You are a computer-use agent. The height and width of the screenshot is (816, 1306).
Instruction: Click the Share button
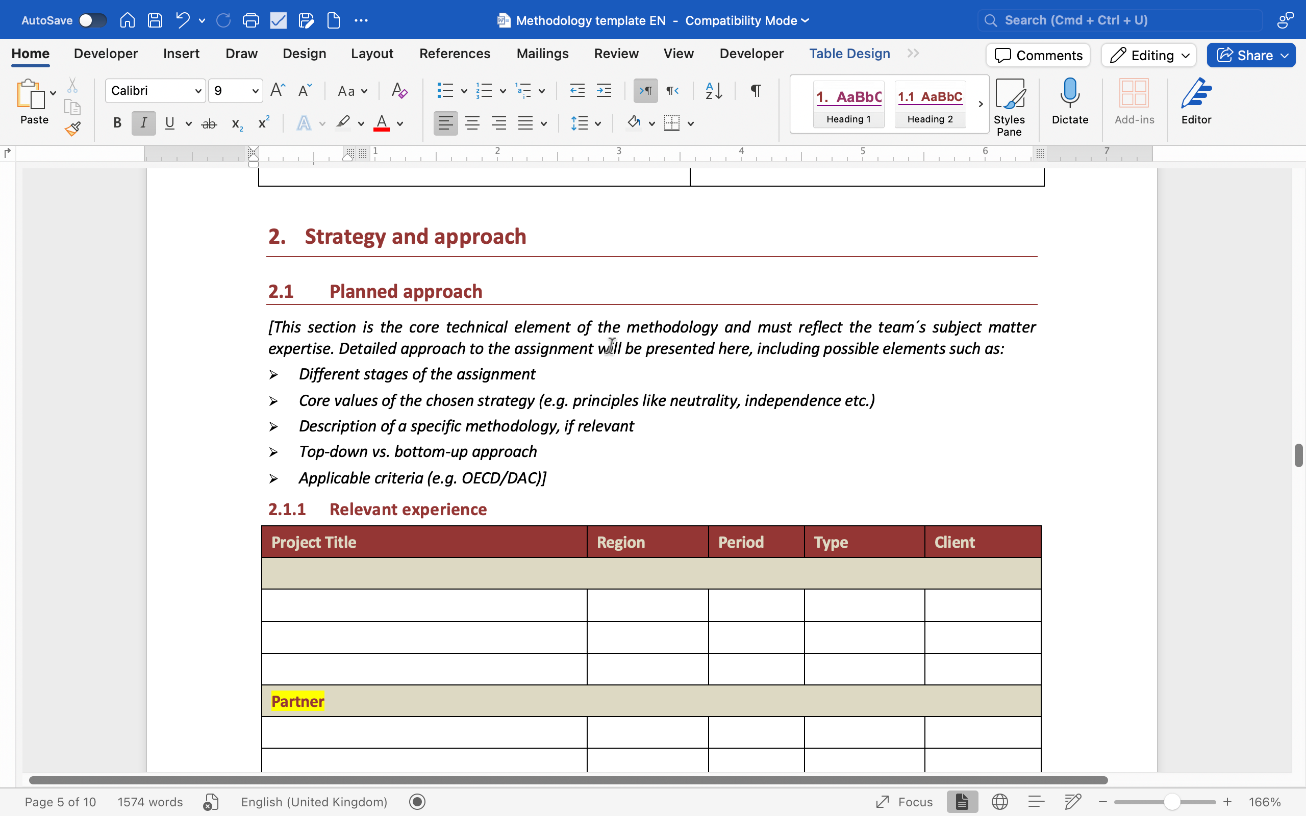pos(1250,55)
